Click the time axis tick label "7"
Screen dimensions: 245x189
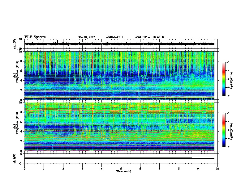(x=160, y=169)
